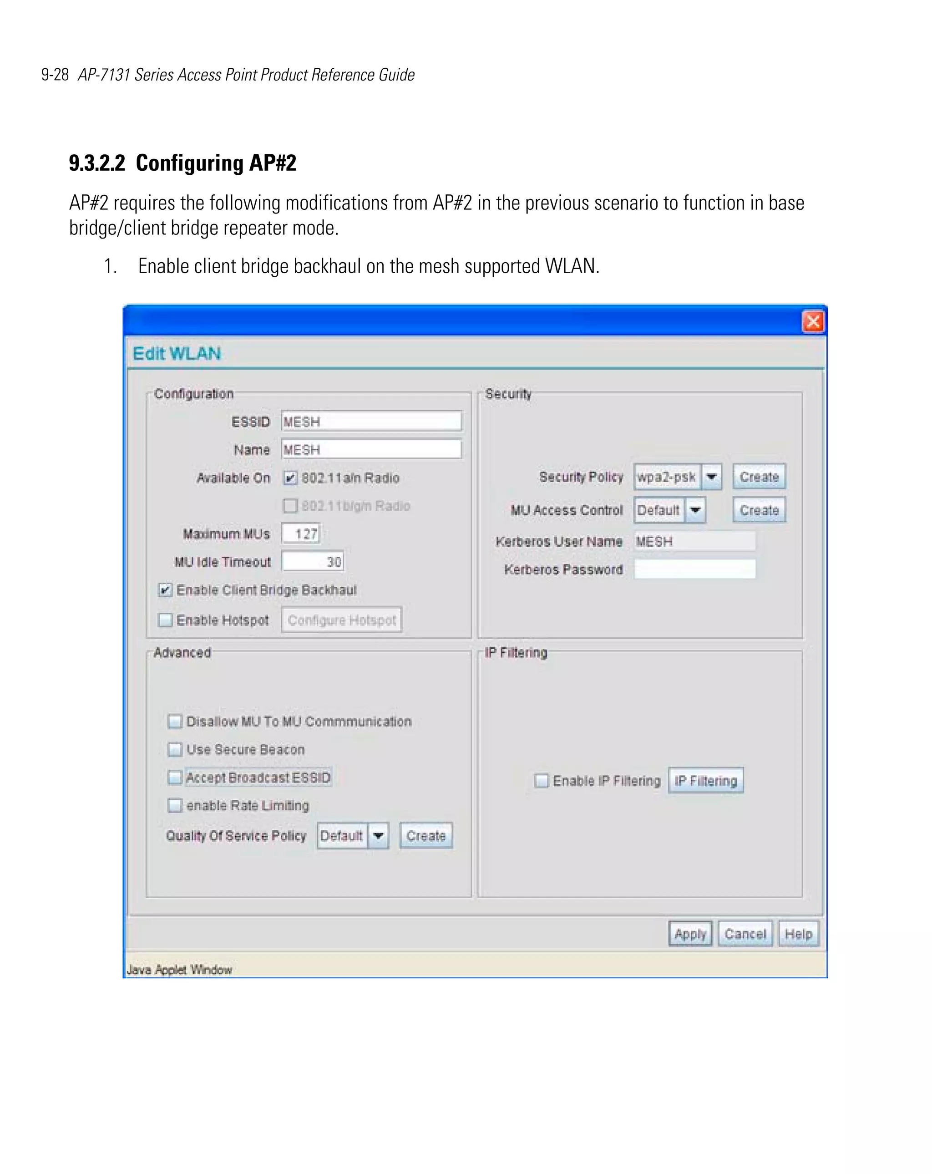Viewport: 932px width, 1174px height.
Task: Check the Enable IP Filtering box
Action: pos(541,781)
